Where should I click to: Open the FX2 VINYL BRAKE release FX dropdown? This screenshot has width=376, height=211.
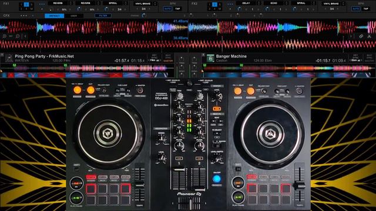pyautogui.click(x=343, y=4)
